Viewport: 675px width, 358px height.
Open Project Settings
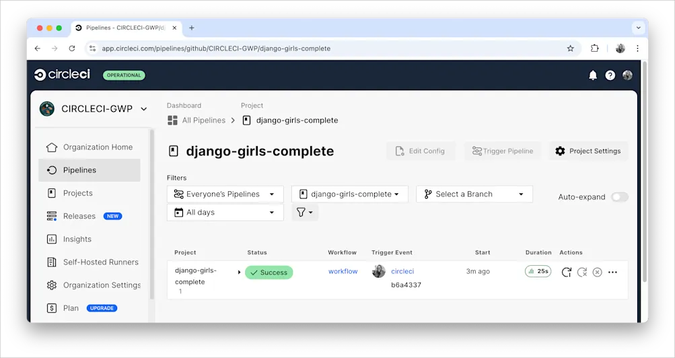588,151
